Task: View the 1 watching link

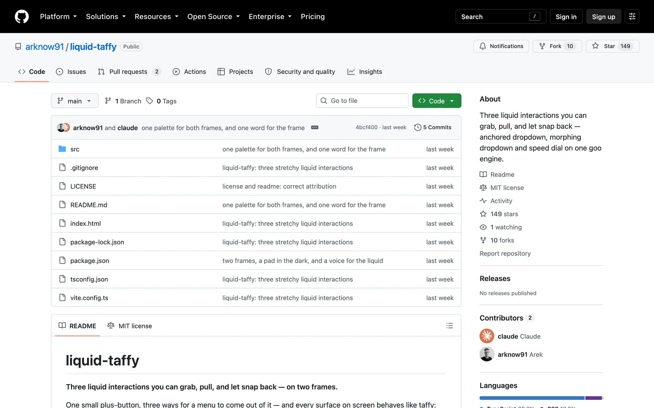Action: tap(501, 227)
